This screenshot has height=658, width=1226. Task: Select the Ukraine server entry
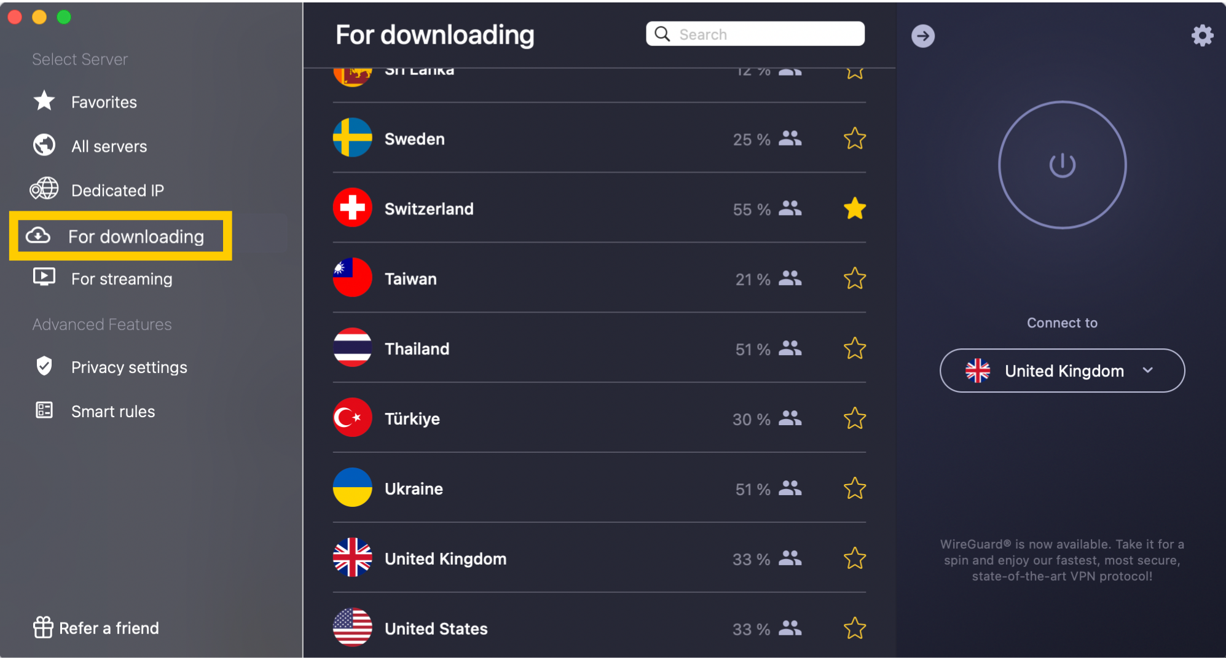click(599, 488)
